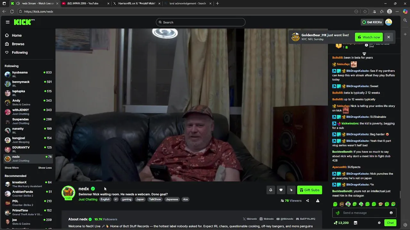This screenshot has width=410, height=230.
Task: Open ArabianPanda recommended channel
Action: point(28,194)
